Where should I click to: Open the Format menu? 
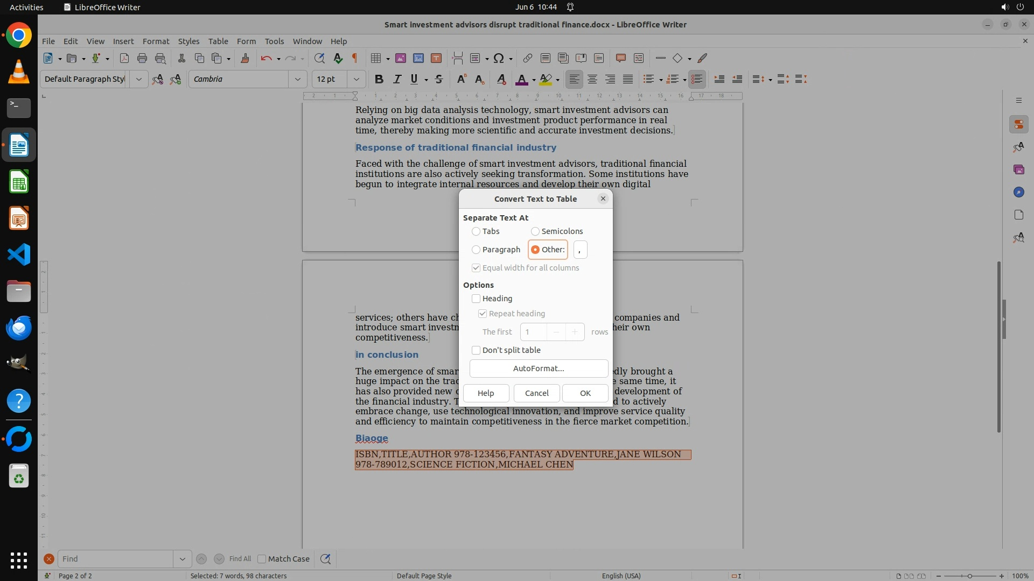(156, 41)
